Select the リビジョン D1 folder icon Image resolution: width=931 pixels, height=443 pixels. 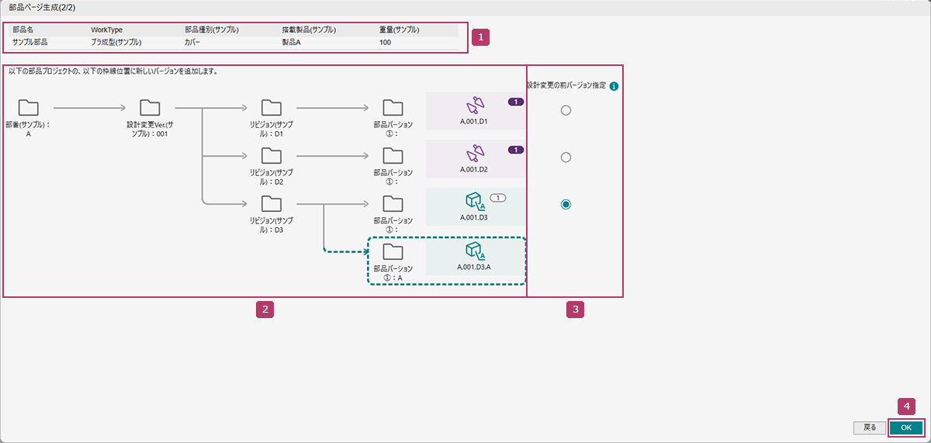(271, 108)
